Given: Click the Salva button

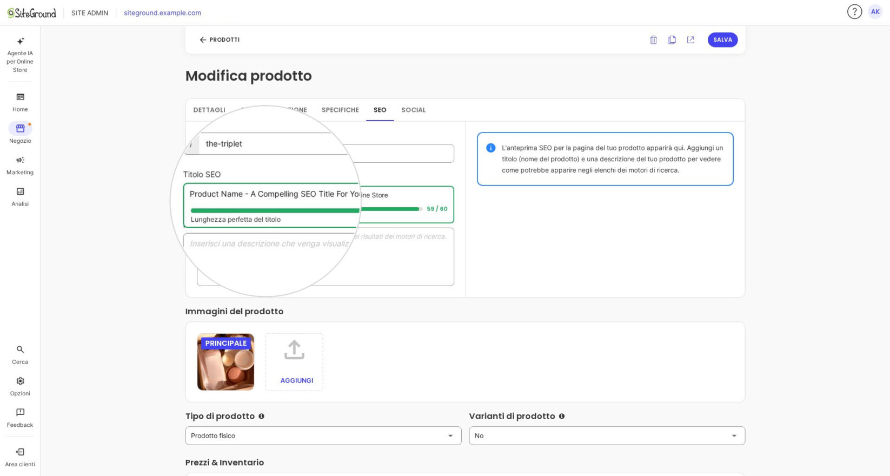Looking at the screenshot, I should click(722, 39).
